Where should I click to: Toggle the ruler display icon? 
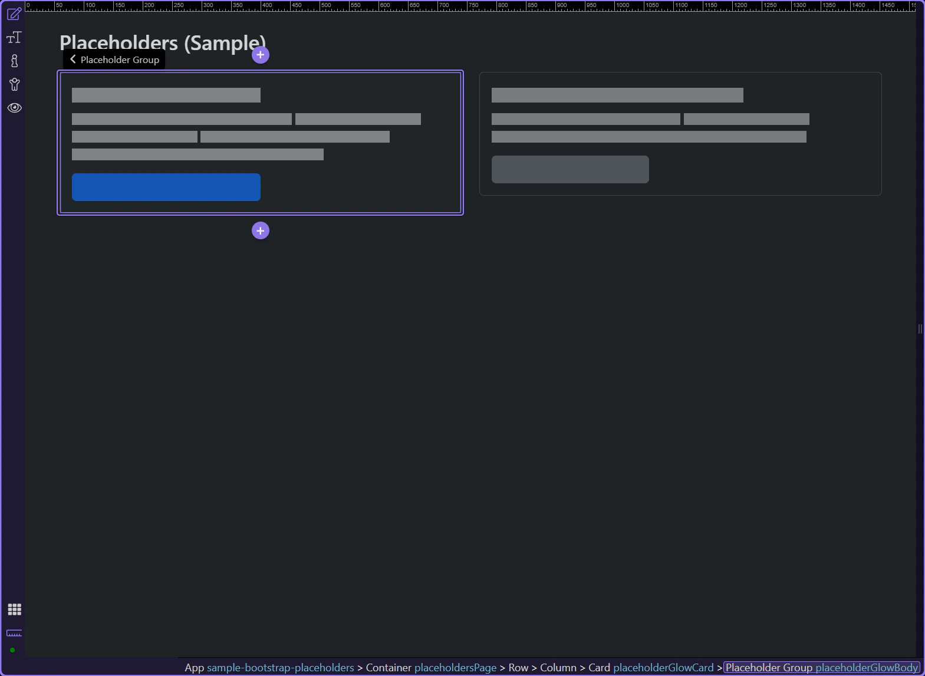(14, 633)
